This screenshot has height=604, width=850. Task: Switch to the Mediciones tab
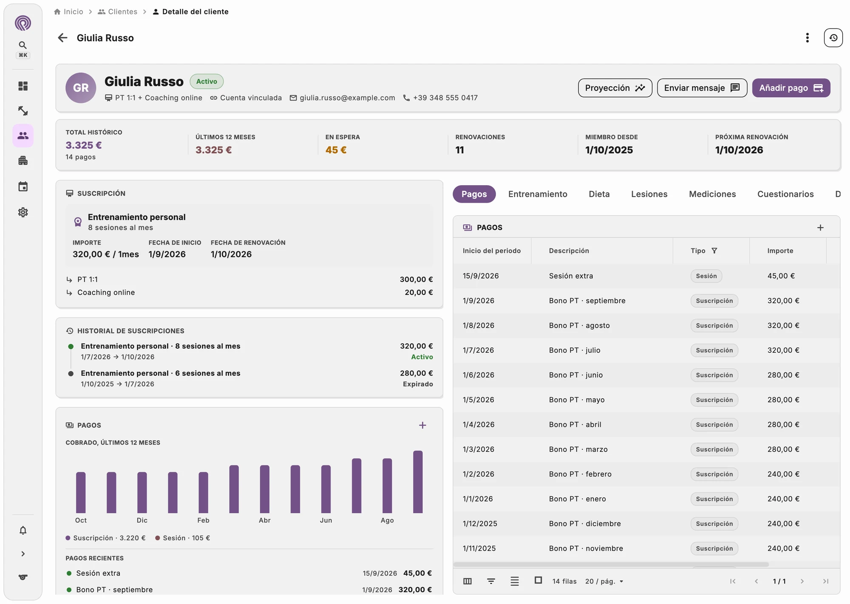[x=712, y=194]
